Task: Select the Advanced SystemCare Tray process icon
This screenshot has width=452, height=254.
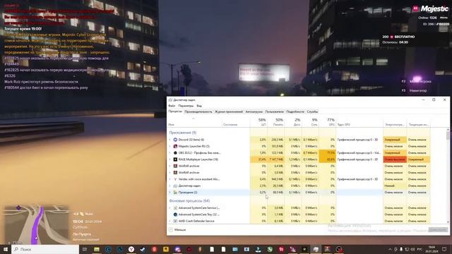Action: click(175, 214)
